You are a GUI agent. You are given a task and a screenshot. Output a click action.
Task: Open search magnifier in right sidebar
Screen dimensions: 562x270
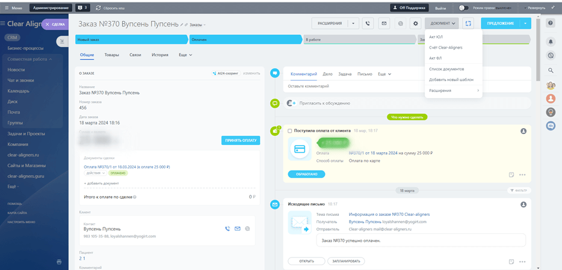[551, 70]
